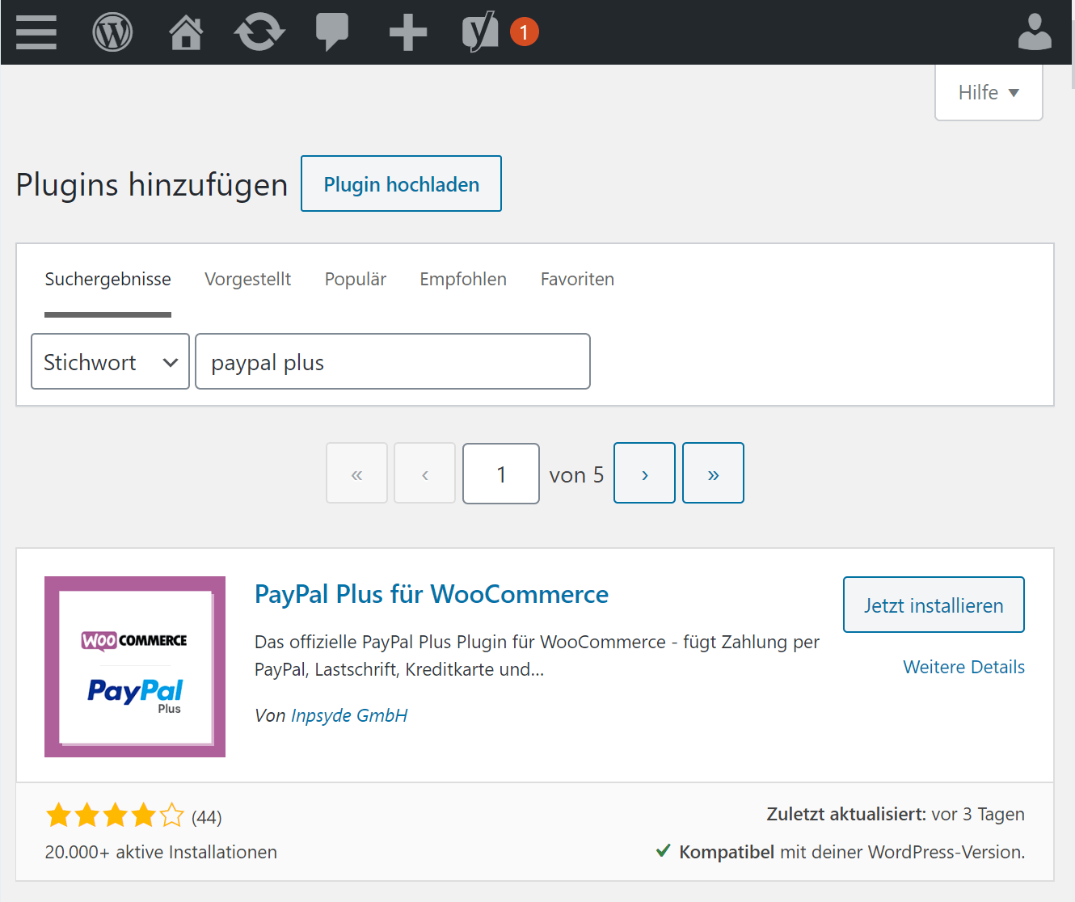
Task: Create new content with the plus icon
Action: [407, 32]
